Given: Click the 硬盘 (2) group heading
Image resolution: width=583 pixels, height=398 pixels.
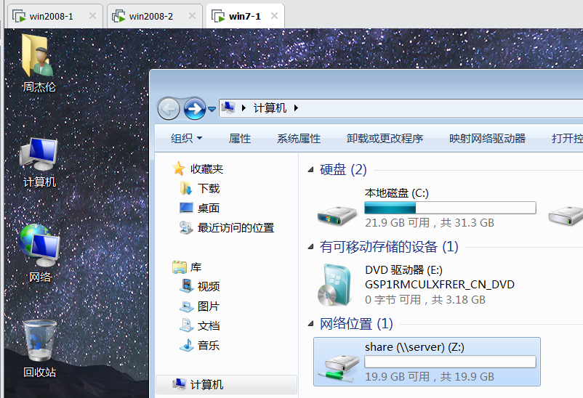Looking at the screenshot, I should (x=343, y=170).
